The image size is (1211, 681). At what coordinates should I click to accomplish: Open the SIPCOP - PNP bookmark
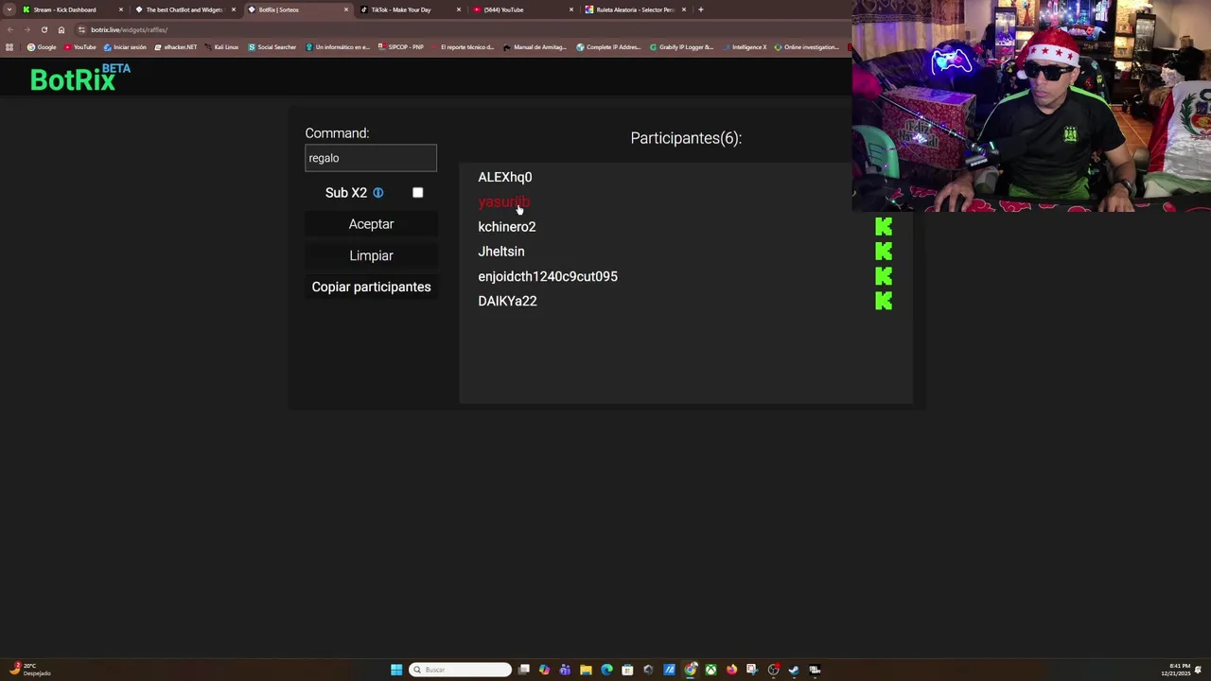point(401,47)
